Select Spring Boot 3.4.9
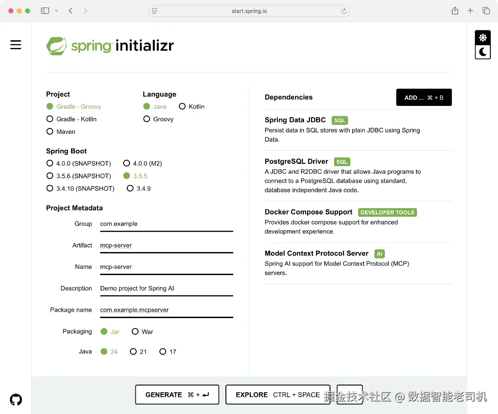 (x=139, y=188)
